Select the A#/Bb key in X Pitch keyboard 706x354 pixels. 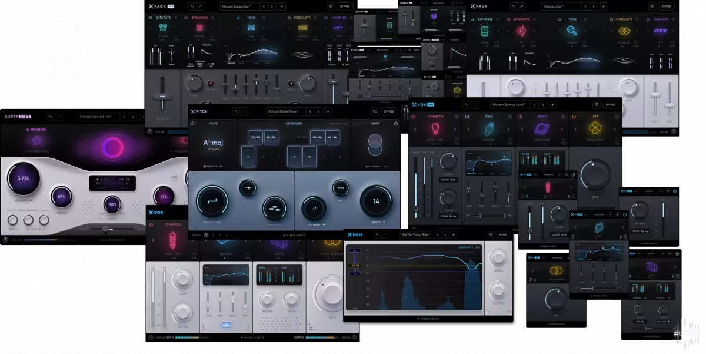point(332,137)
